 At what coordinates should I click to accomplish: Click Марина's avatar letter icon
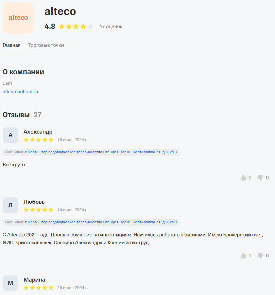(10, 283)
